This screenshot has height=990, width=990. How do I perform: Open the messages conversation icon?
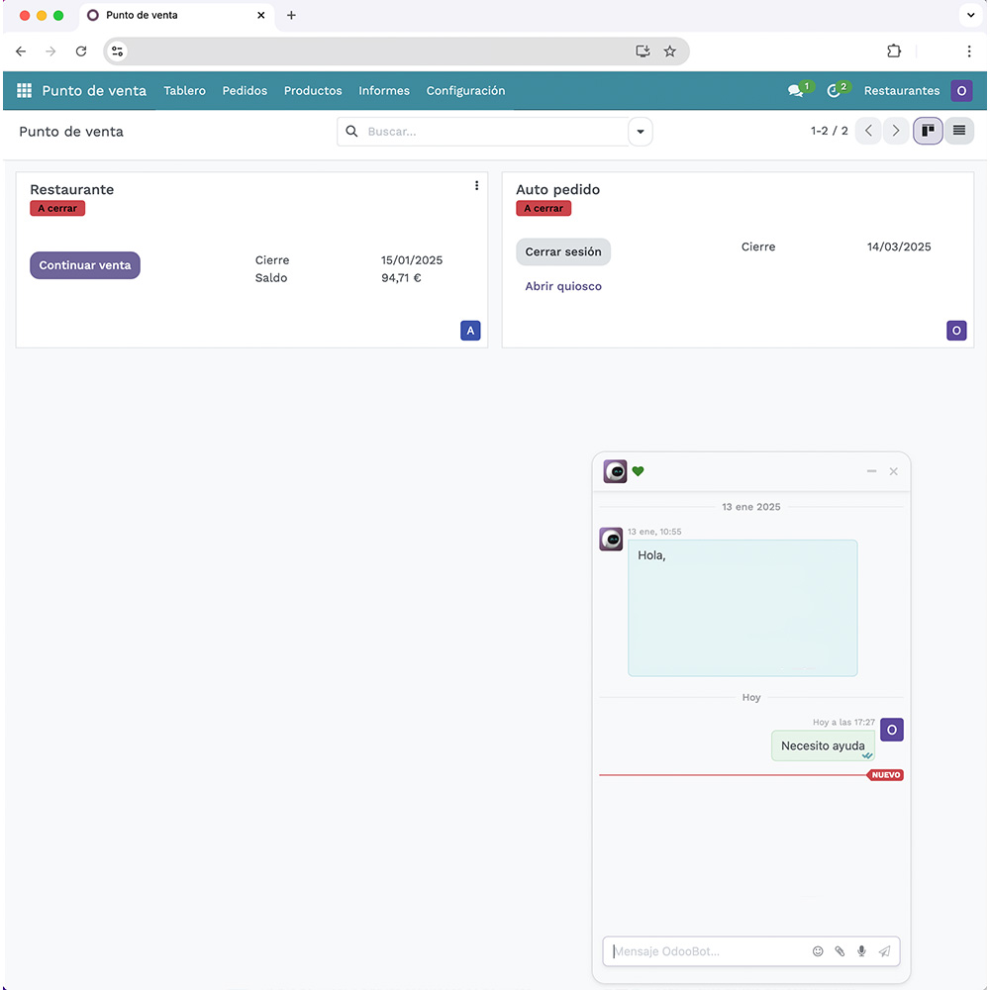point(796,91)
